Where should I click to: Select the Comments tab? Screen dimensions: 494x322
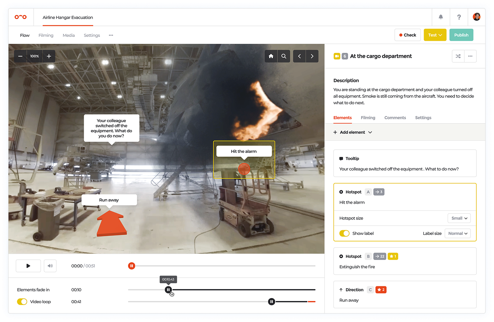click(x=395, y=118)
